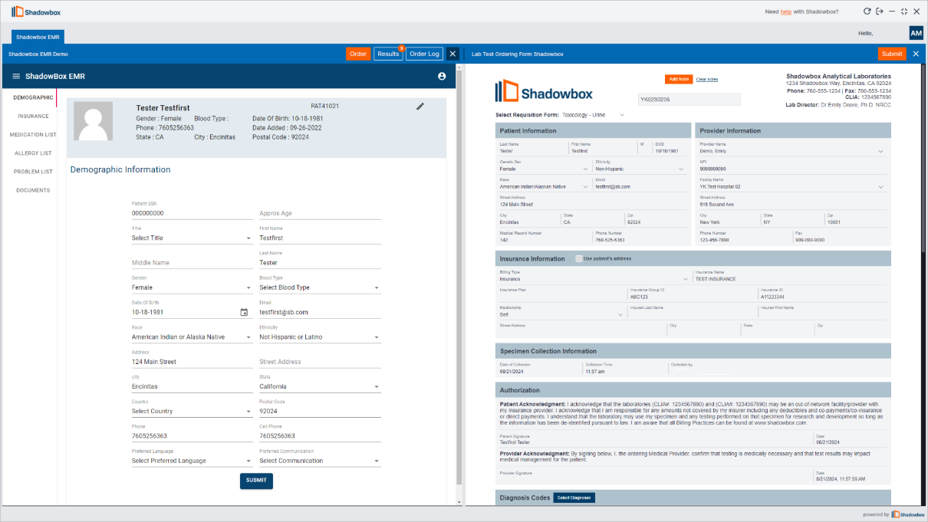Log out using the exit arrow icon
The image size is (928, 522).
click(879, 11)
